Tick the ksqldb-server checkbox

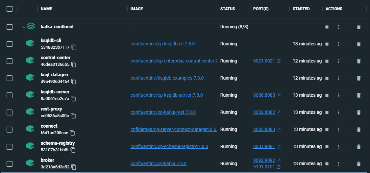tap(10, 95)
